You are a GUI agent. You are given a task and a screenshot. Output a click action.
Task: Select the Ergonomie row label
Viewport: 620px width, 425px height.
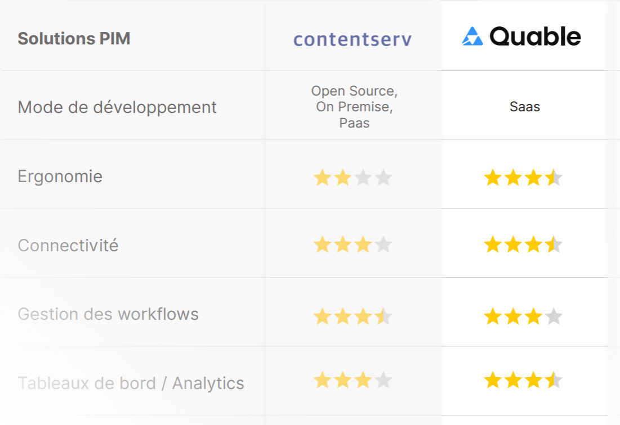pyautogui.click(x=60, y=177)
